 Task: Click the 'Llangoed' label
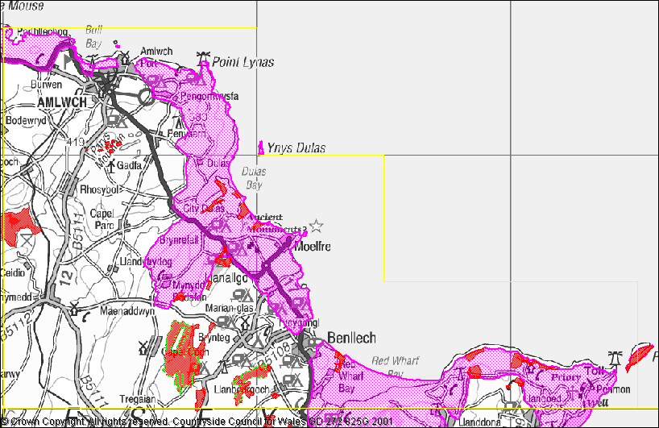[x=544, y=398]
